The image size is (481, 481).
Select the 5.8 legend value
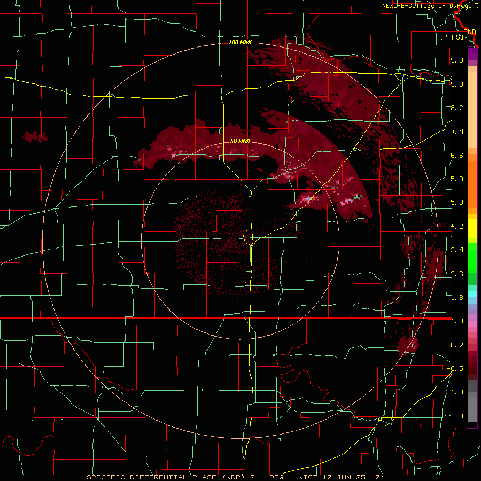point(457,179)
